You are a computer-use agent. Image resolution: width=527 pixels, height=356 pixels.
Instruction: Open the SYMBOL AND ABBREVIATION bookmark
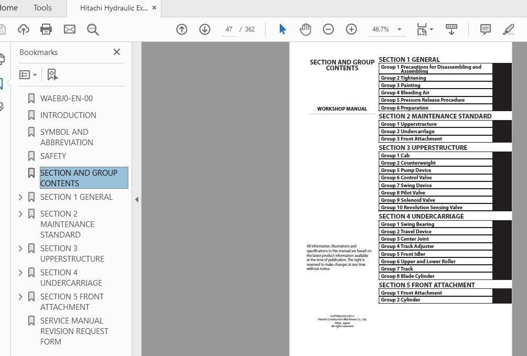pos(67,137)
